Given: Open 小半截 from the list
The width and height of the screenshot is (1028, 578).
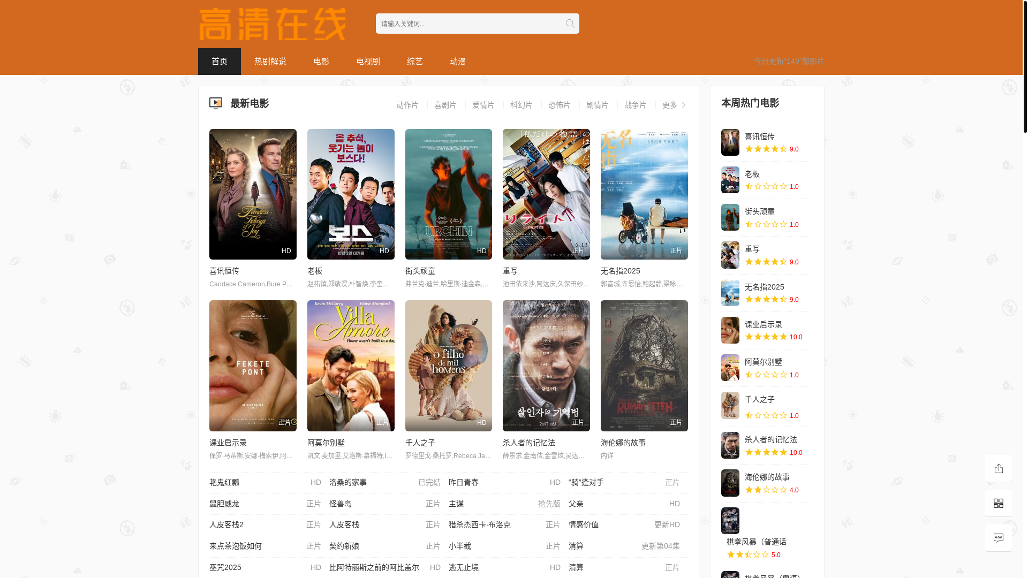Looking at the screenshot, I should pyautogui.click(x=460, y=546).
